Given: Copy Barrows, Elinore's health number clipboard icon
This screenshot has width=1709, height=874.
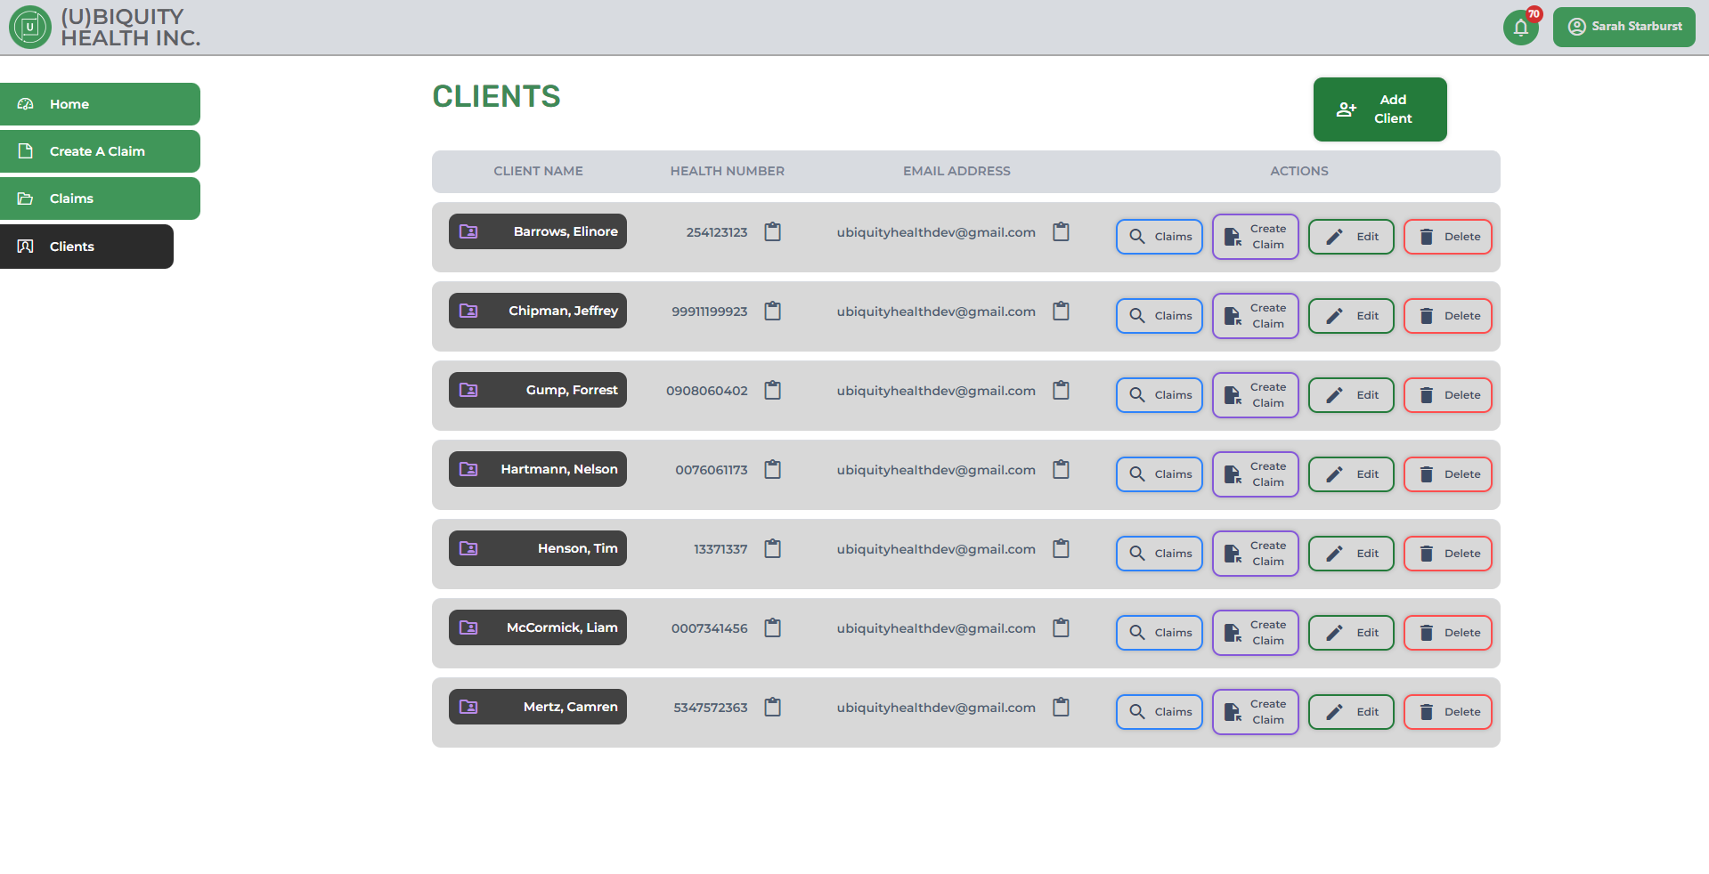Looking at the screenshot, I should pyautogui.click(x=772, y=232).
